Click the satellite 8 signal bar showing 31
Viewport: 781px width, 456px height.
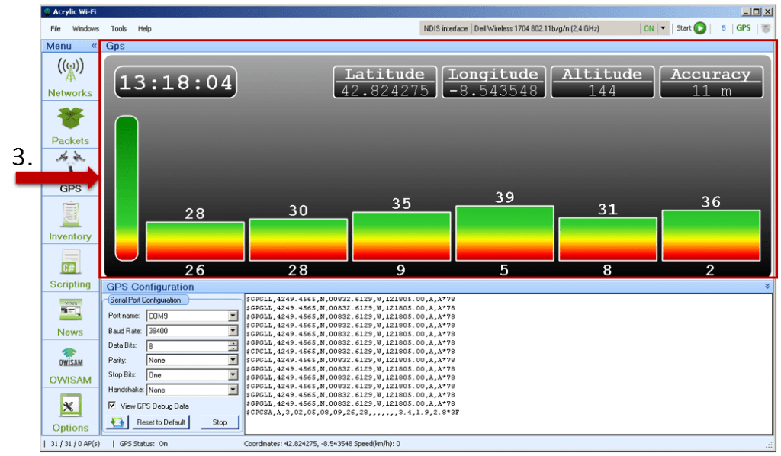[x=608, y=239]
